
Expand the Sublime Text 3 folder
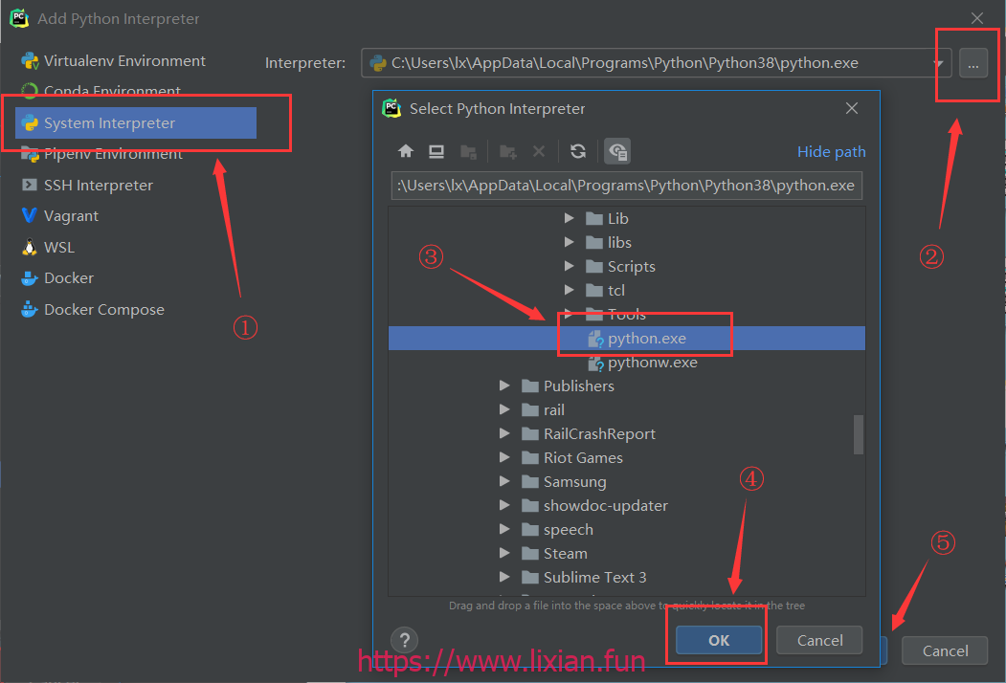point(504,577)
